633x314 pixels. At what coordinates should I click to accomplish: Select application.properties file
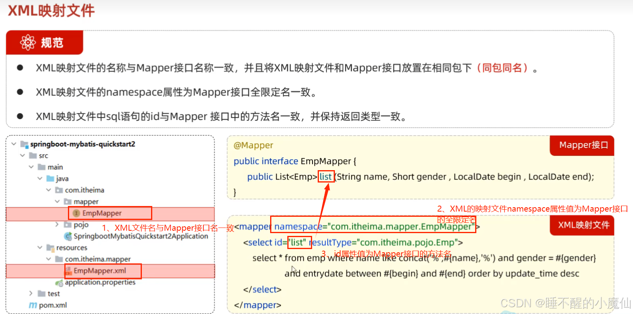click(x=100, y=283)
